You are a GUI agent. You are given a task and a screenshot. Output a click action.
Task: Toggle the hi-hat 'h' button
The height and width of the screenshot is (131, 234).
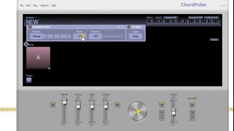point(60,36)
